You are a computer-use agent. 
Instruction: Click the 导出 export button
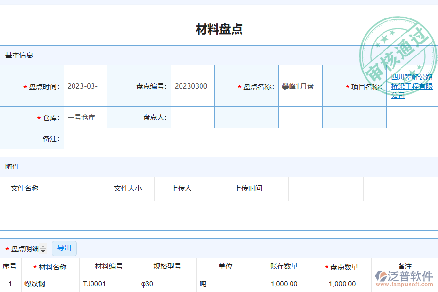[x=64, y=248]
